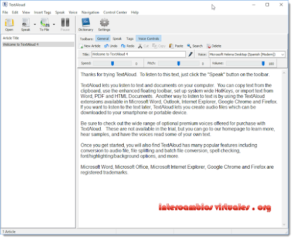
Task: Expand the To File dropdown arrow
Action: click(54, 25)
